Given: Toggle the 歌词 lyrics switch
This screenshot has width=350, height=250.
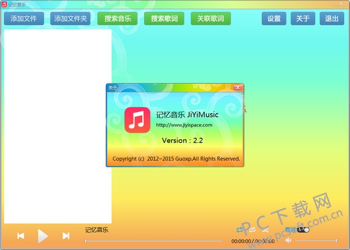Looking at the screenshot, I should 303,230.
